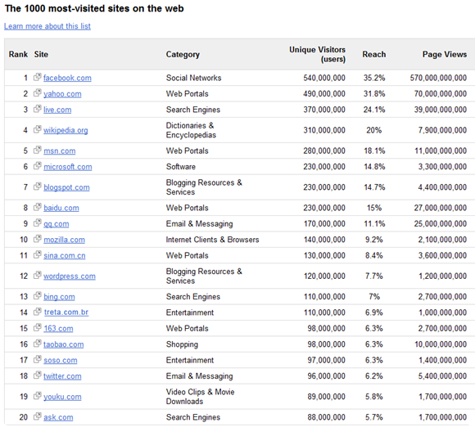Click the external-link icon beside qq.com
The image size is (475, 427).
(x=37, y=223)
